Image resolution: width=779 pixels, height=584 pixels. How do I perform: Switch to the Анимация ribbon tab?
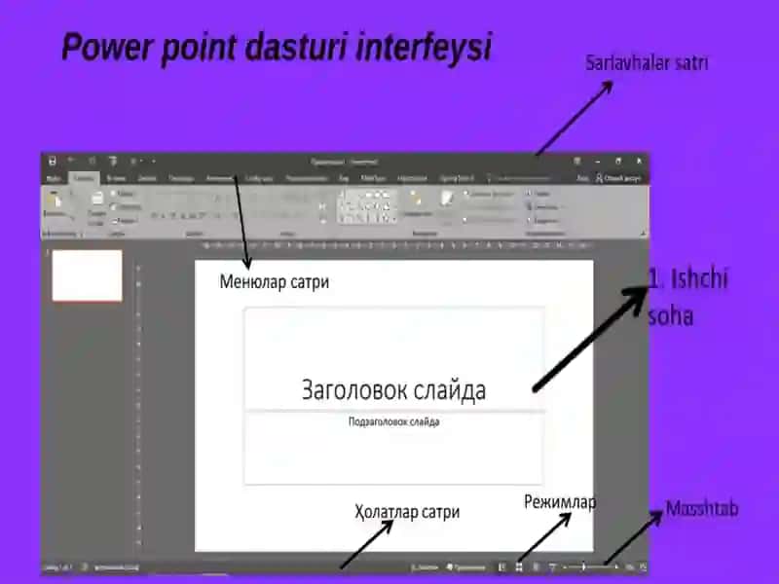click(x=218, y=178)
